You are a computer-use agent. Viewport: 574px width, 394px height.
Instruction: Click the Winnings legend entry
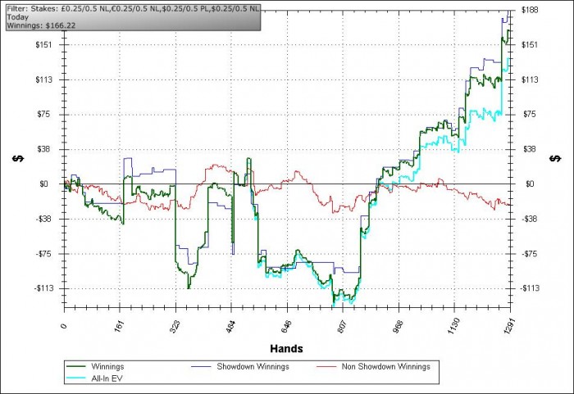pyautogui.click(x=95, y=366)
